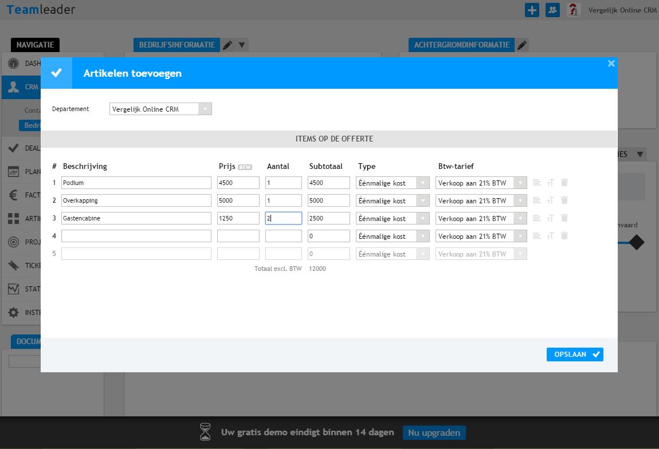Image resolution: width=659 pixels, height=449 pixels.
Task: Click the empty description field in row 4
Action: [x=136, y=236]
